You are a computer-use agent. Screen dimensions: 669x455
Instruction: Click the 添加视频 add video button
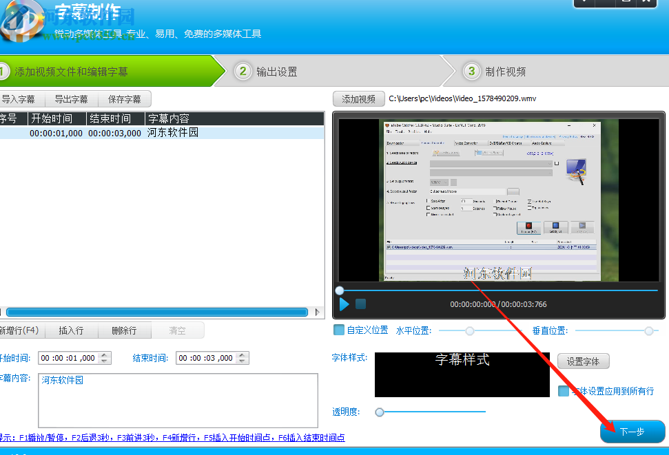[359, 99]
